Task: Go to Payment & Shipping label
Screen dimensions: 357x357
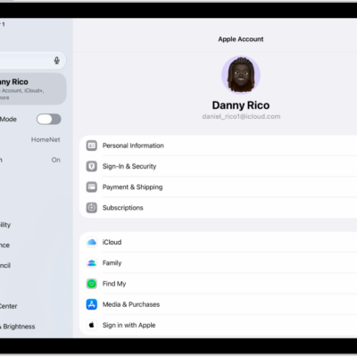Action: (132, 187)
